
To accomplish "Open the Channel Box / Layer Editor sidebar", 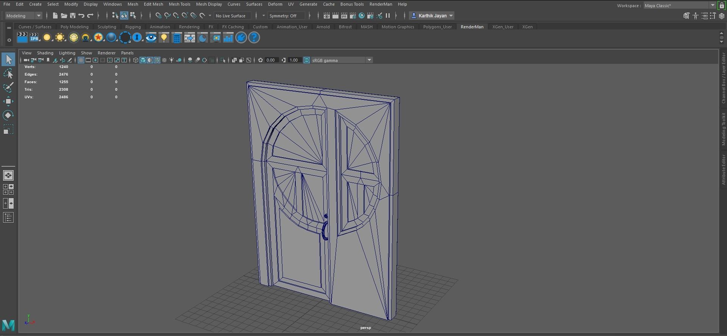I will (x=723, y=78).
